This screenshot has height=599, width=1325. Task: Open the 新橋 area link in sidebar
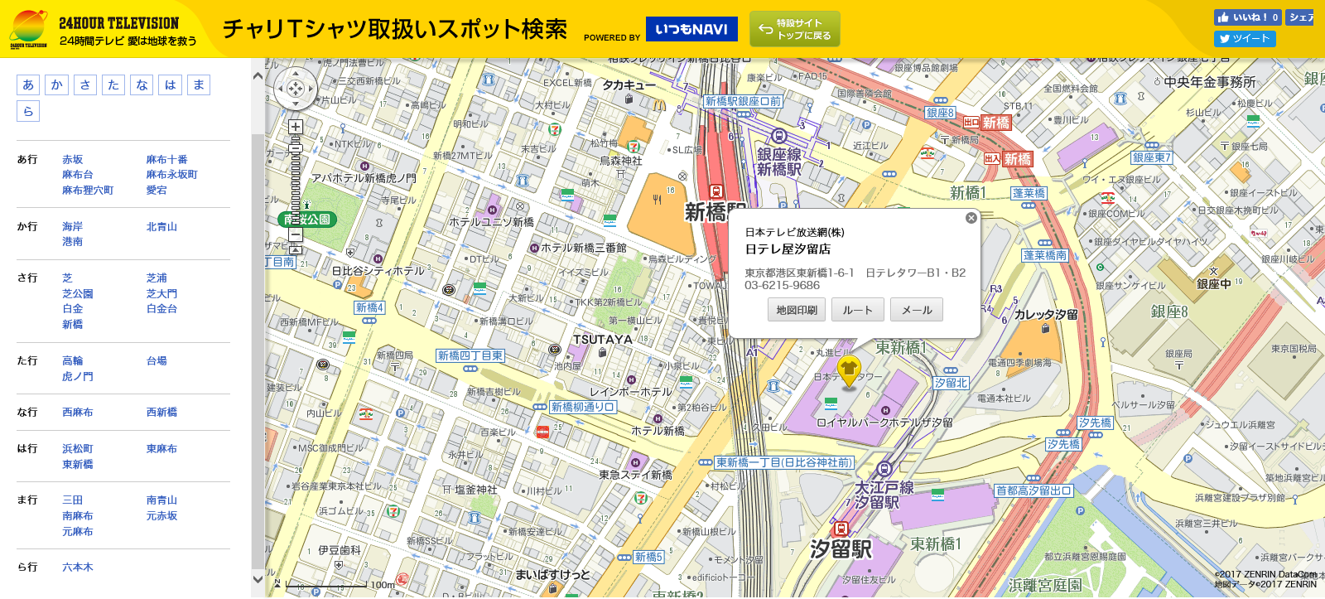(72, 325)
